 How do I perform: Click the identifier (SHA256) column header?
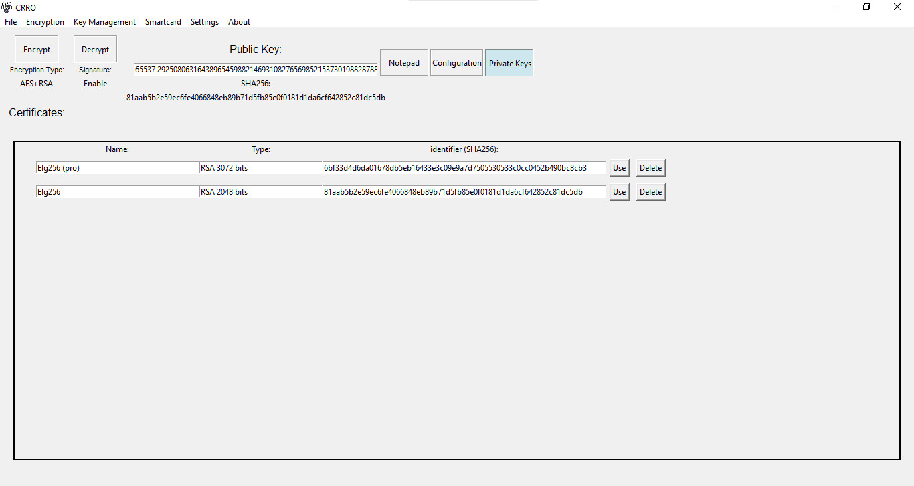coord(464,149)
